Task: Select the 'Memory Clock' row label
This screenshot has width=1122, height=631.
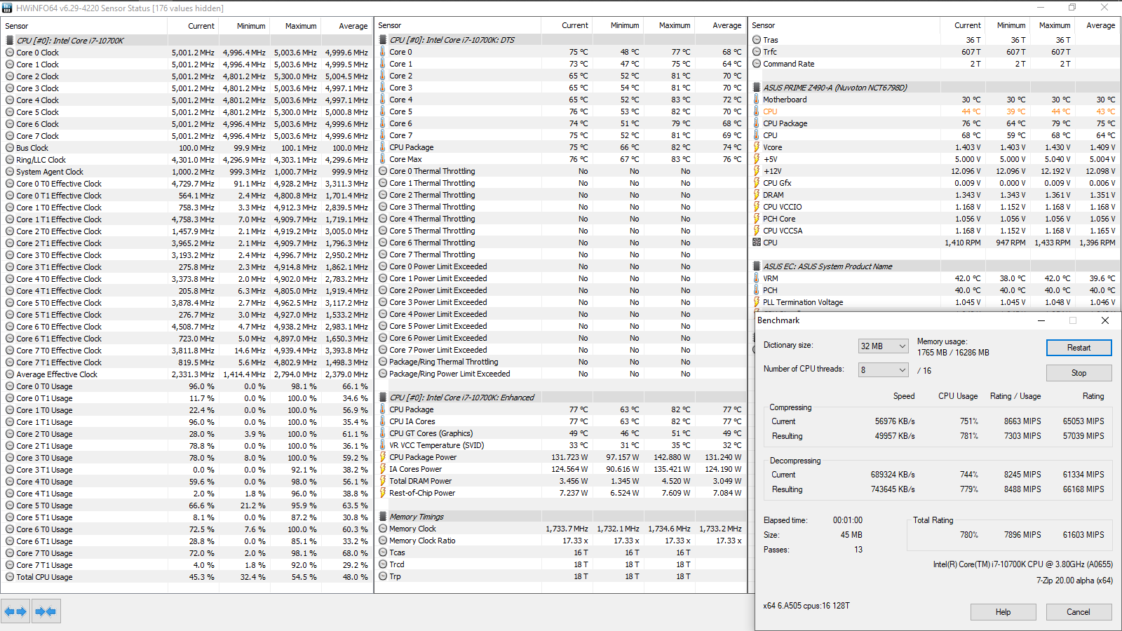Action: [412, 529]
